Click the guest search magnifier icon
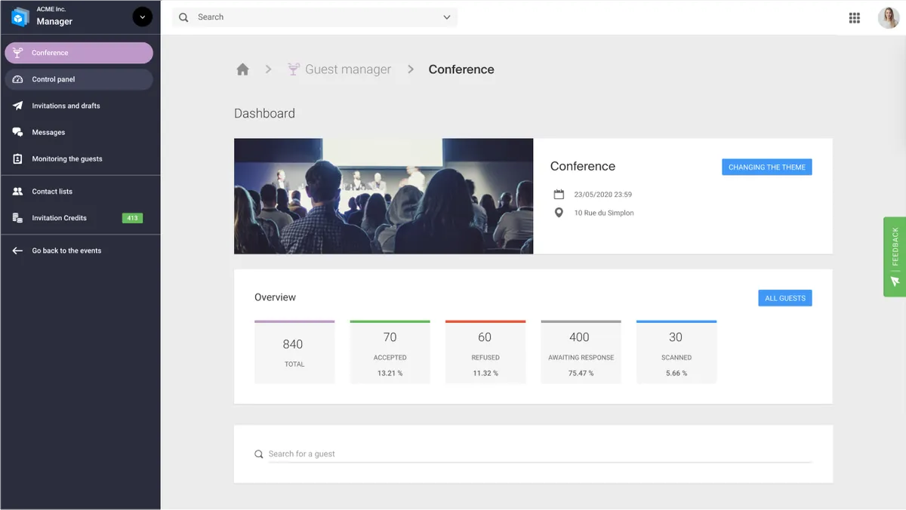 tap(260, 454)
